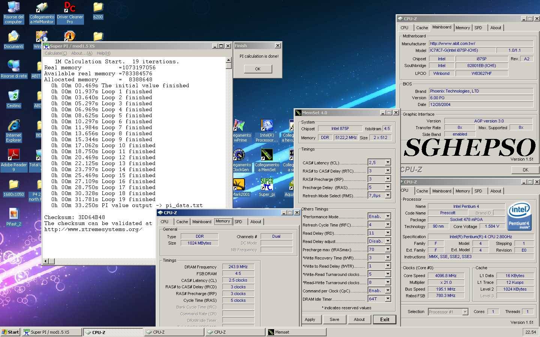Switch to Memset taskbar button
Screen dimensions: 540x337
296,332
